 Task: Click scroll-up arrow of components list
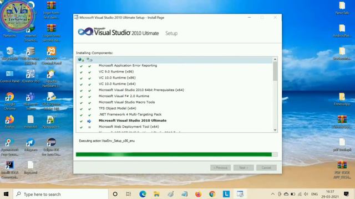coord(275,59)
